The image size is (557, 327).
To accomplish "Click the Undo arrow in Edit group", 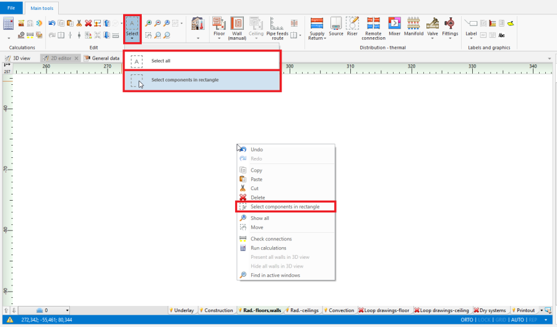I will pyautogui.click(x=51, y=23).
